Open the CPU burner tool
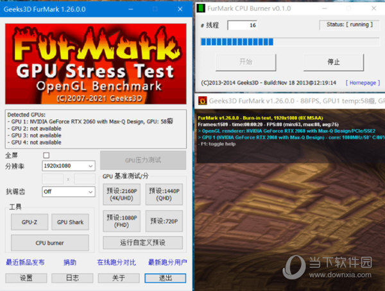Screen dimensions: 385x291 (50, 243)
